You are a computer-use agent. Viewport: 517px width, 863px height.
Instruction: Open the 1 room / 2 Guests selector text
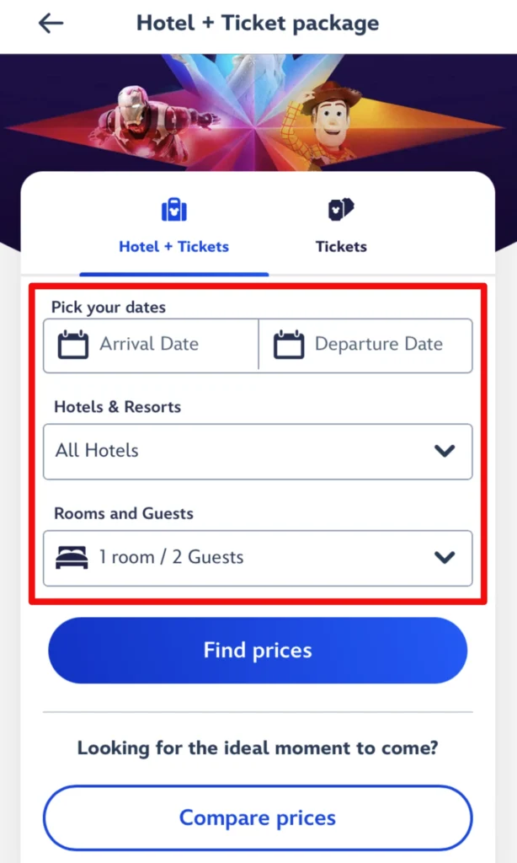coord(171,557)
